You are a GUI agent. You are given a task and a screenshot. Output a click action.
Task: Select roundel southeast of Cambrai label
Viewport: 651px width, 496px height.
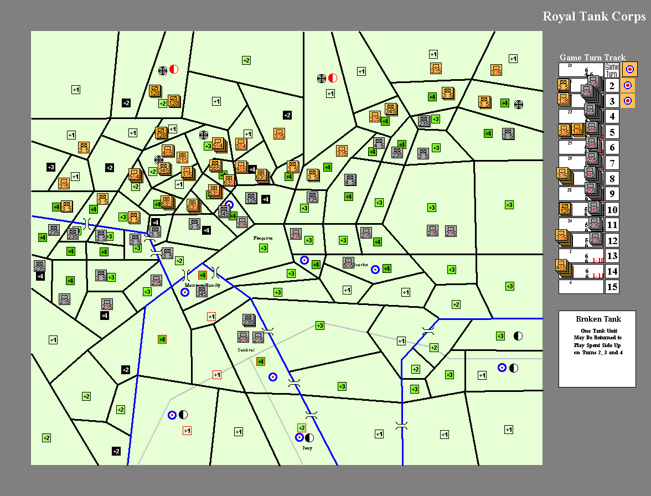[x=273, y=377]
